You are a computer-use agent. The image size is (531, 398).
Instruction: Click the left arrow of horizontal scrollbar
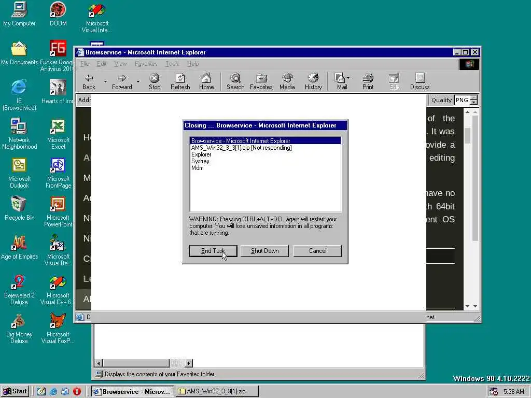click(99, 363)
